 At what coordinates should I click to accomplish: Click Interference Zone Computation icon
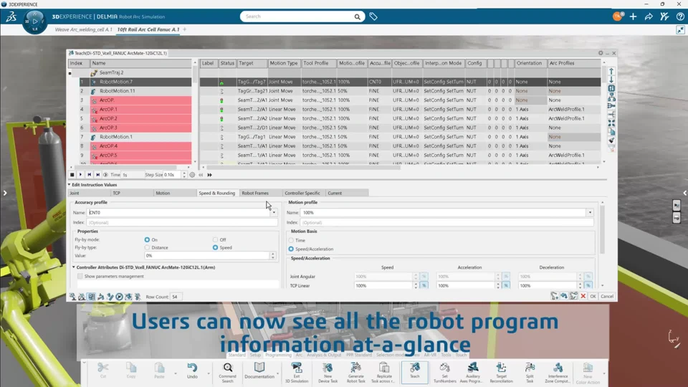pos(558,372)
